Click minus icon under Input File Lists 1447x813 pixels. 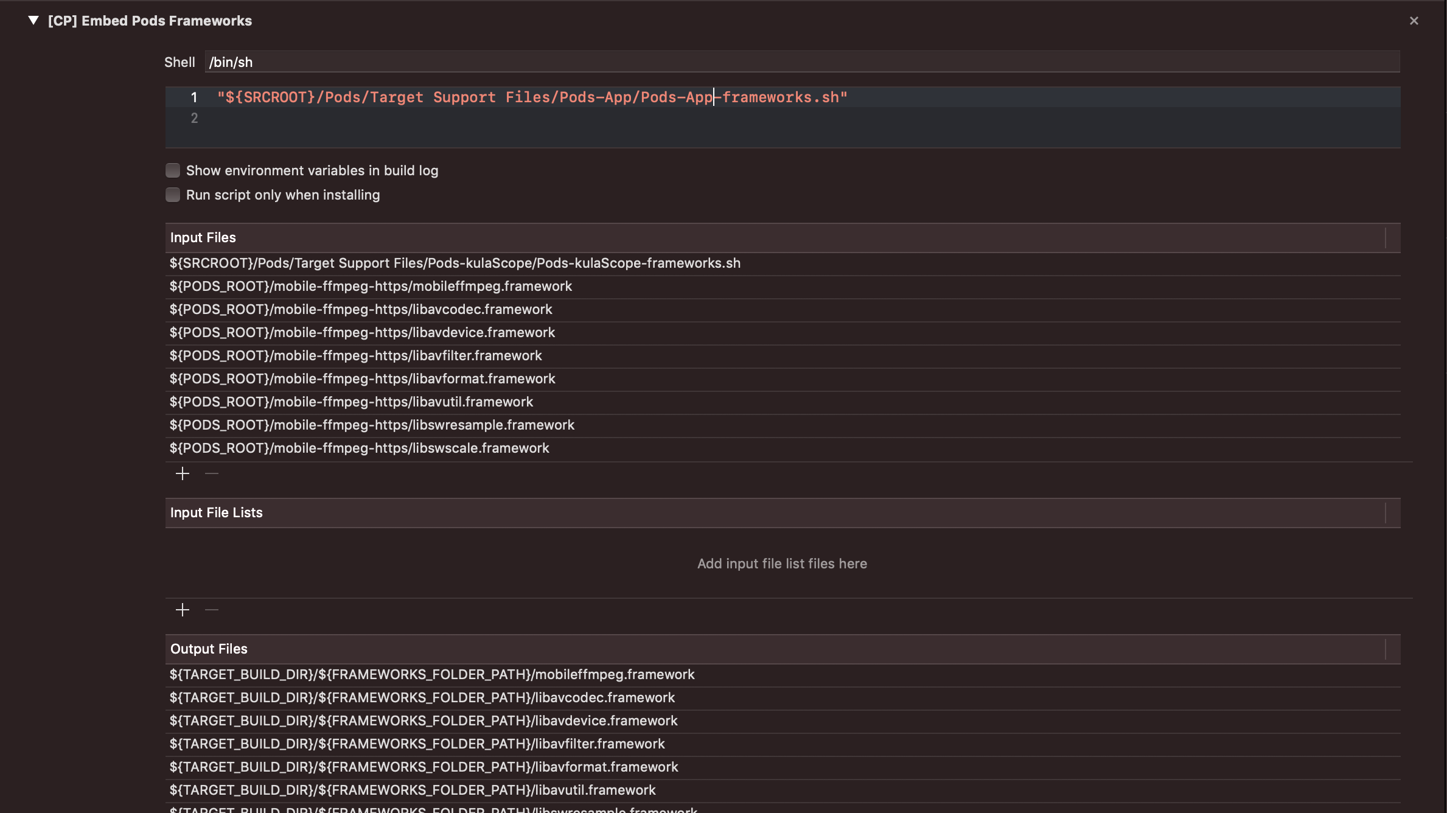(x=212, y=610)
